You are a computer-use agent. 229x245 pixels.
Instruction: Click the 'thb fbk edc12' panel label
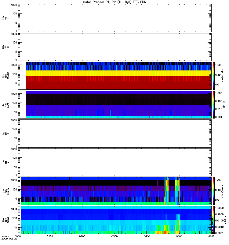click(x=5, y=76)
